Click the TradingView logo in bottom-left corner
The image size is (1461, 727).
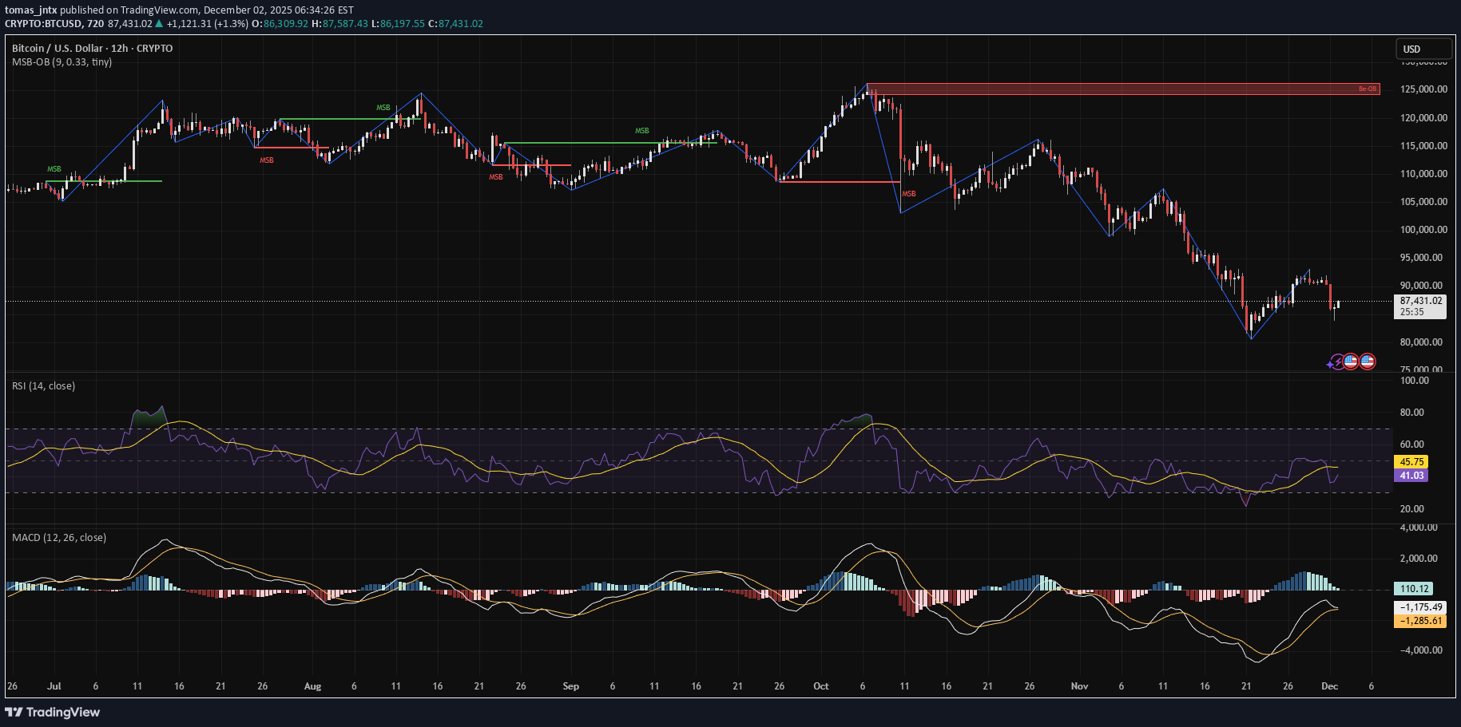(x=53, y=712)
